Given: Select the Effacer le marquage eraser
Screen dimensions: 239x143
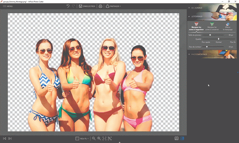Looking at the screenshot, I should pos(227,26).
